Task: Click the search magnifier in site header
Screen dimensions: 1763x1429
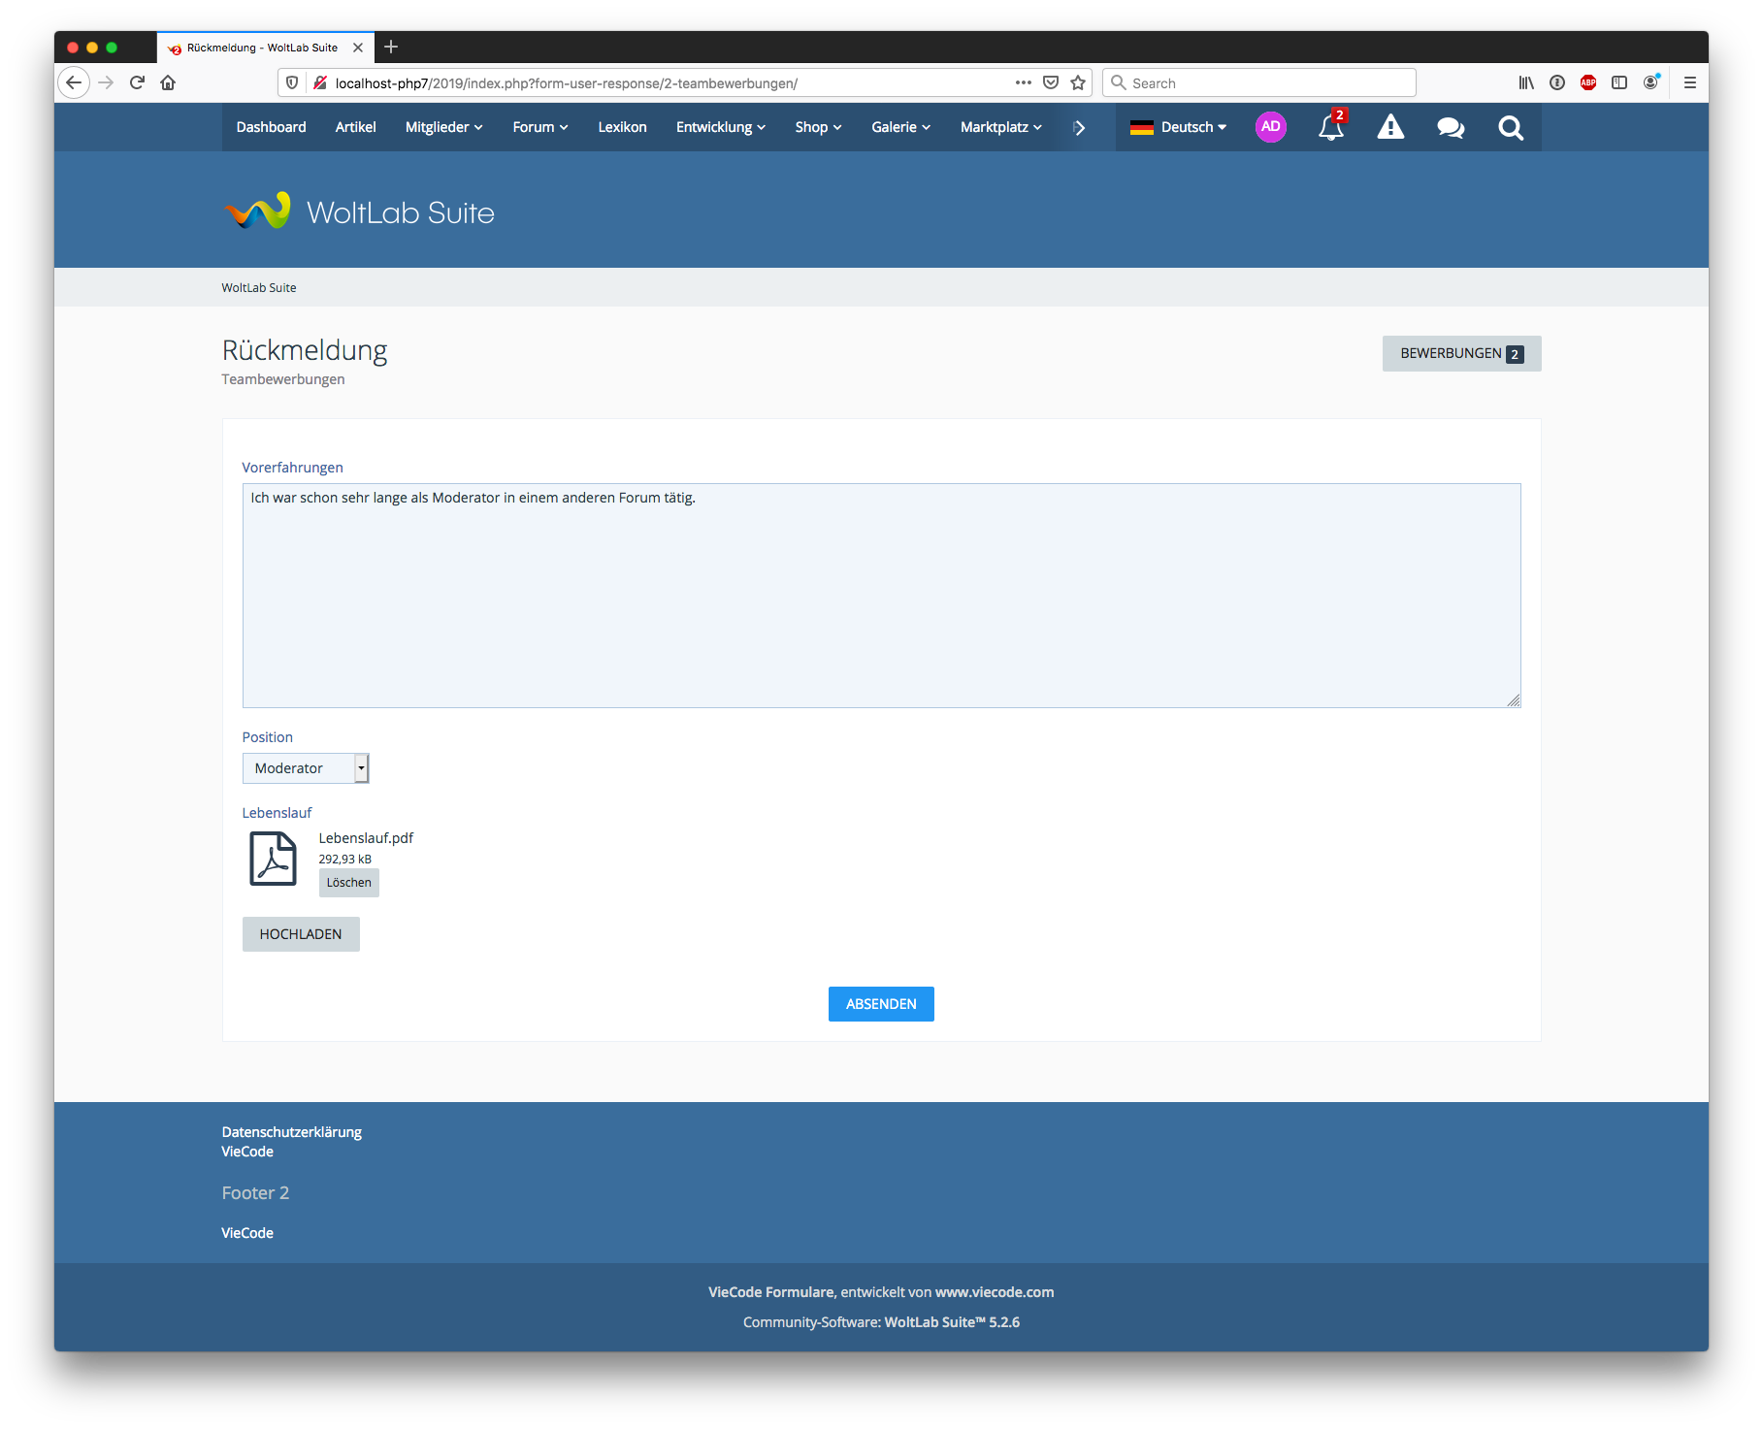Action: [x=1510, y=128]
